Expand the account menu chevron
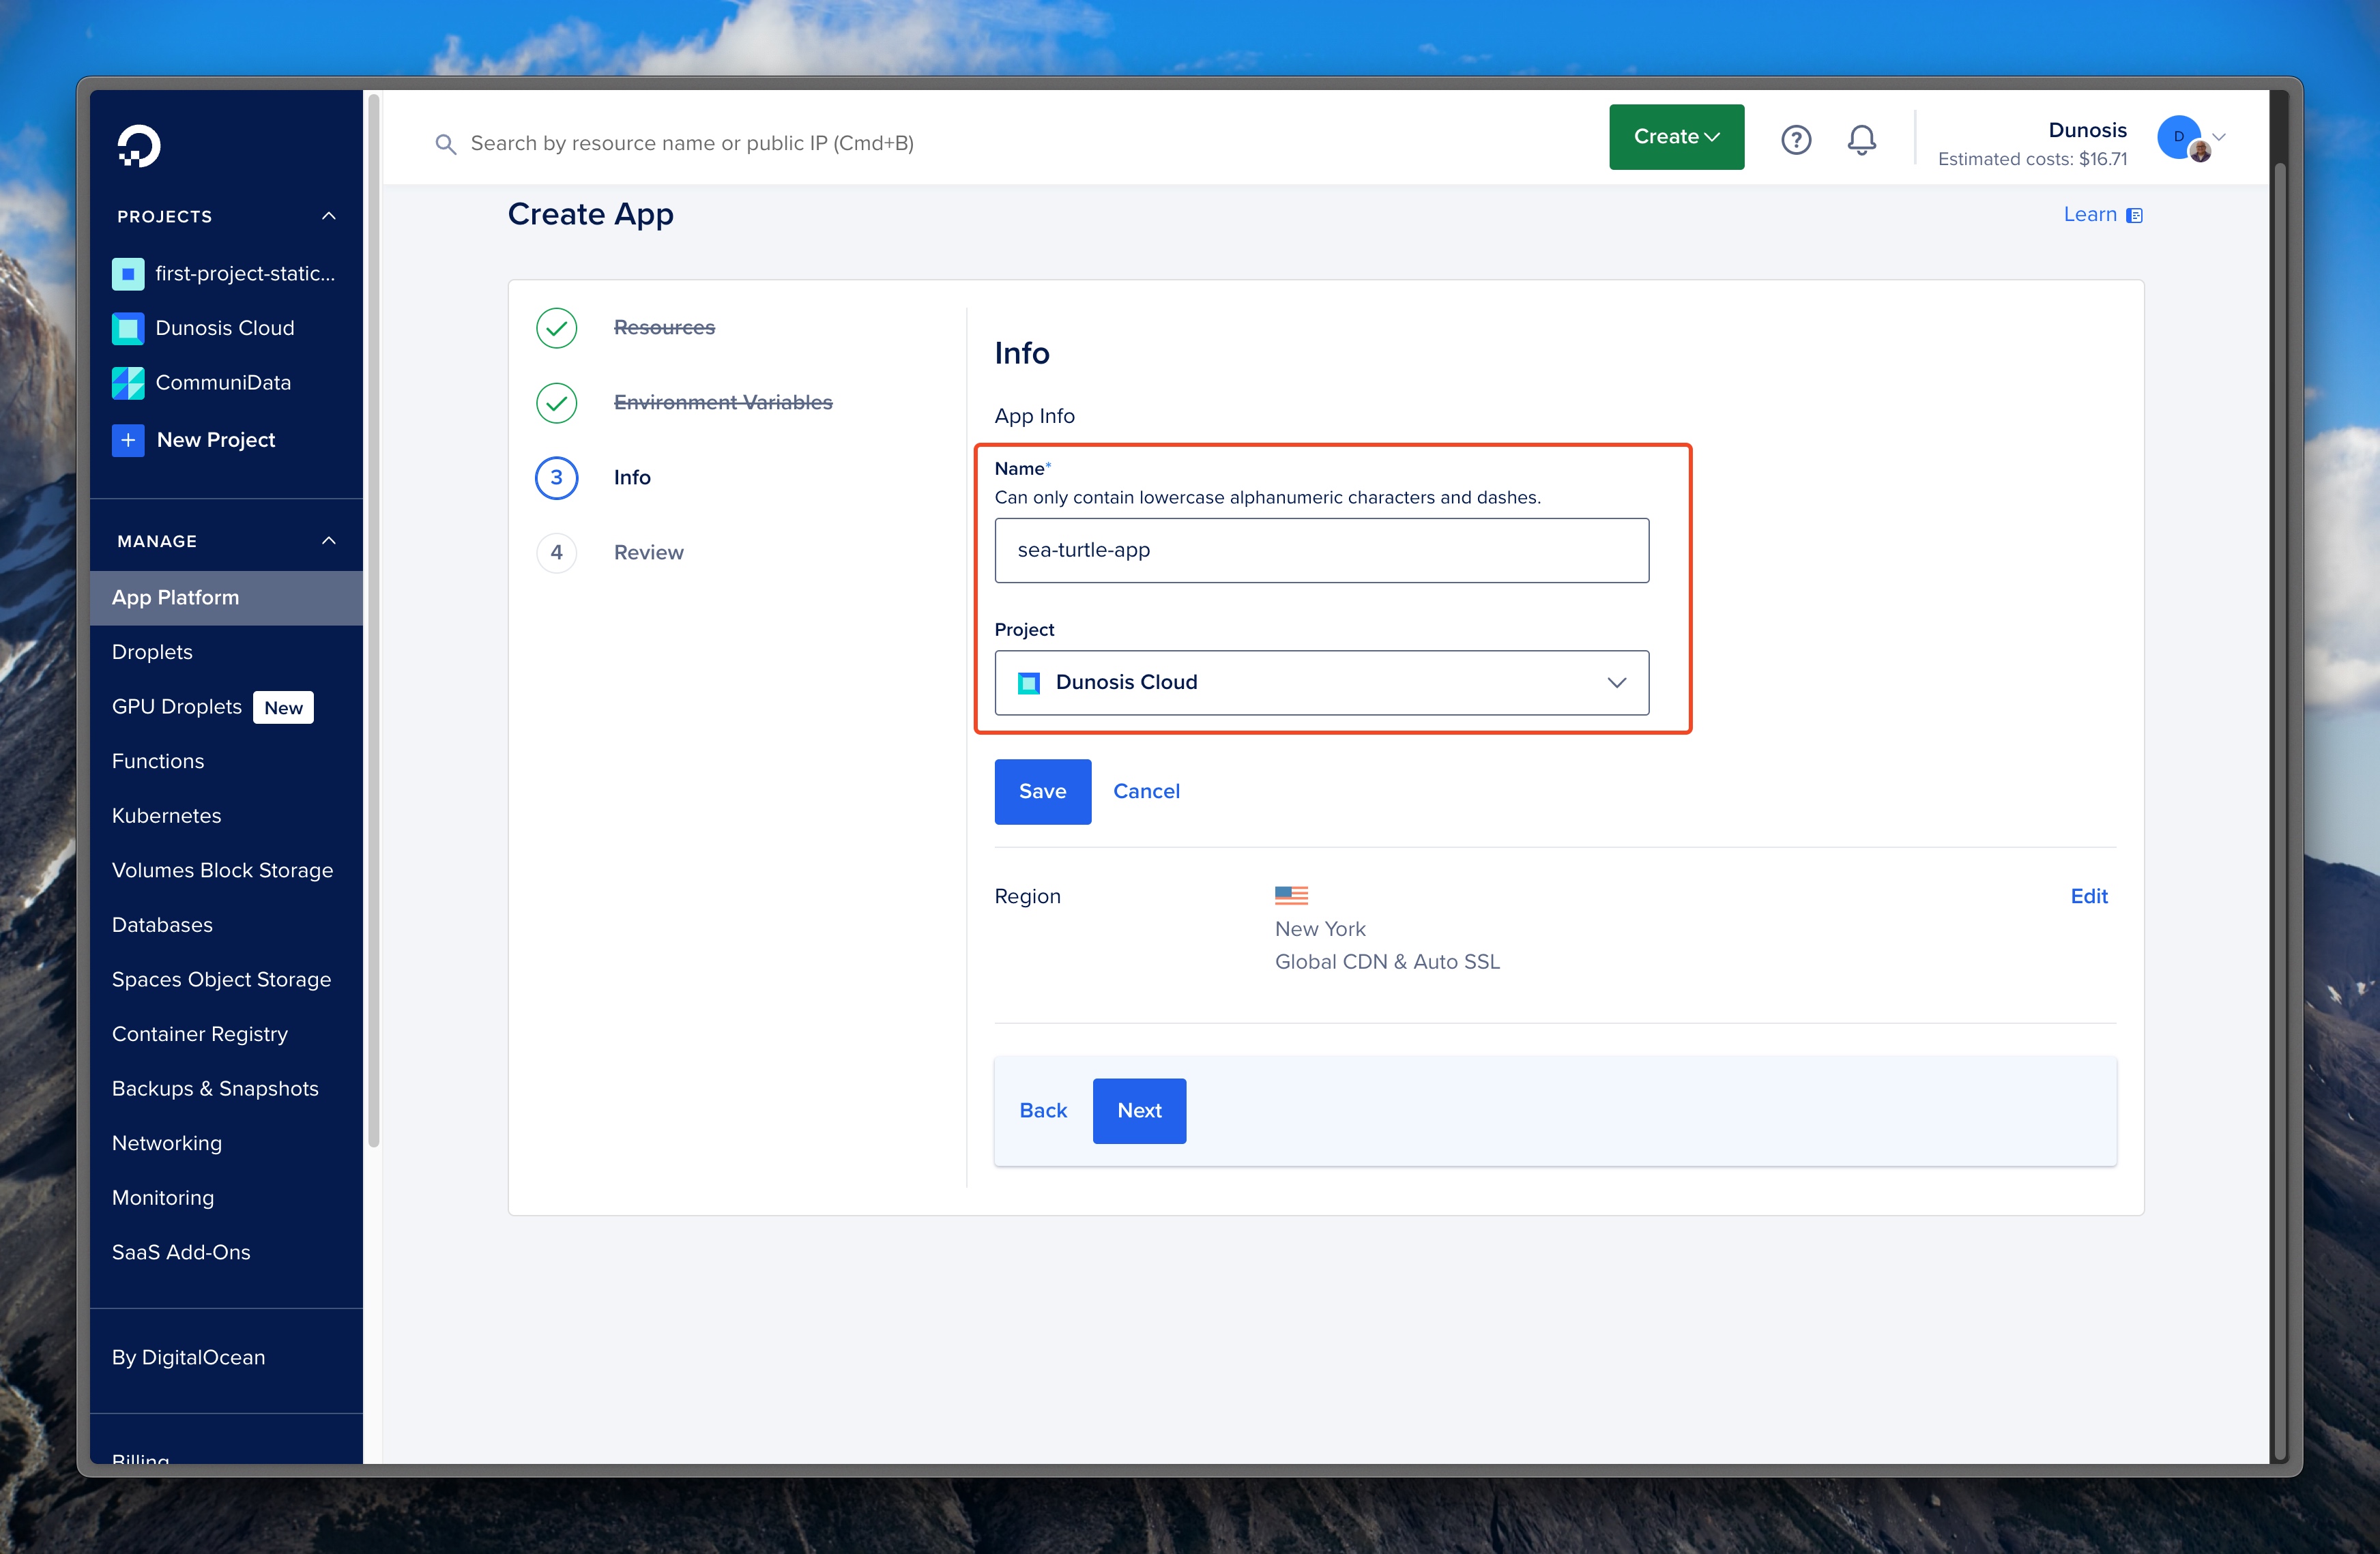2380x1554 pixels. click(x=2219, y=137)
